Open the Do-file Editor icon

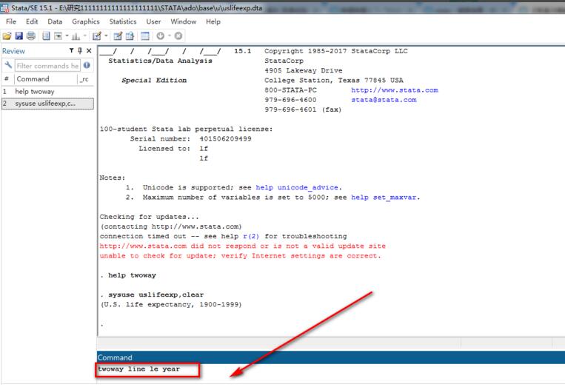point(96,36)
